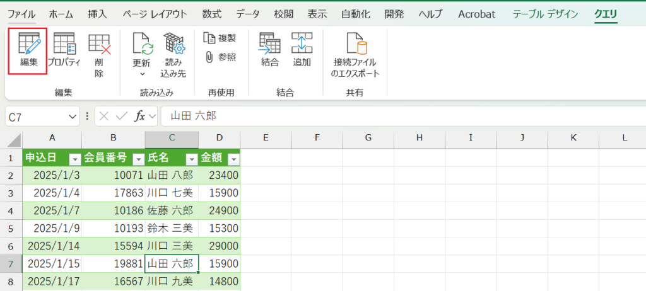Open ページ レイアウト tab
Image resolution: width=646 pixels, height=291 pixels.
pos(155,14)
